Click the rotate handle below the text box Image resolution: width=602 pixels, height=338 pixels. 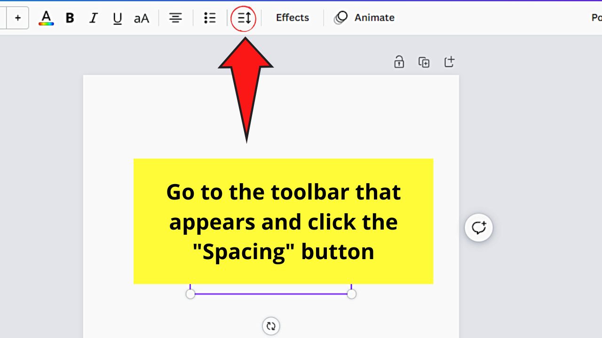(x=271, y=325)
